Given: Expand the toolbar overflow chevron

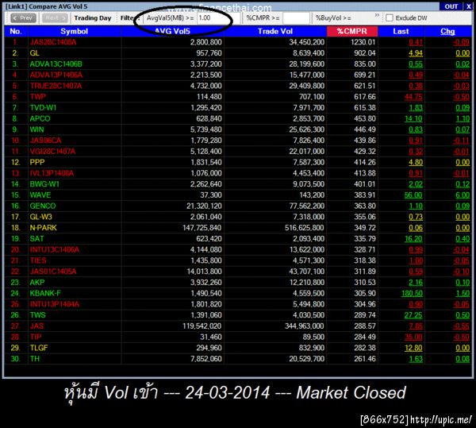Looking at the screenshot, I should click(377, 15).
